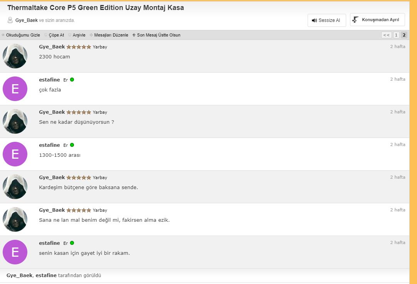417x284 pixels.
Task: Jump back with the << pagination button
Action: point(387,35)
